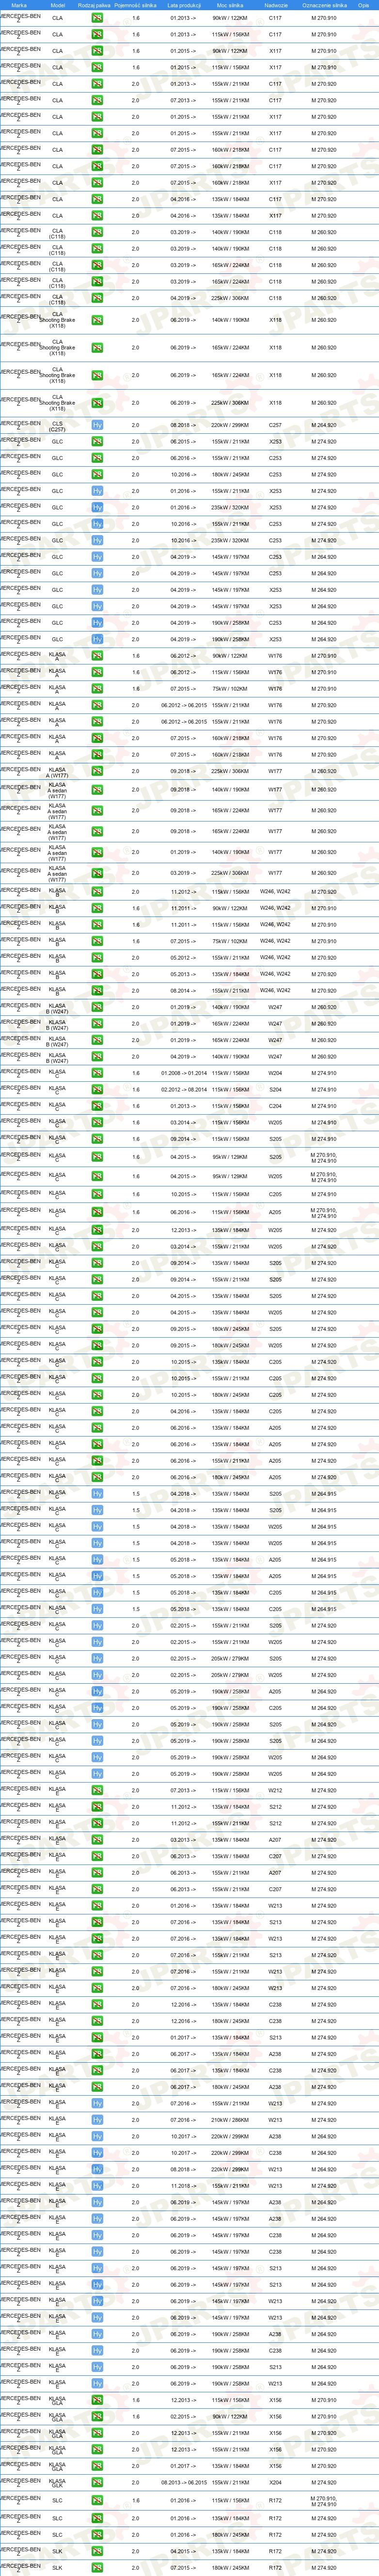Click petrol icon in KLASA C W204 row
Screen dimensions: 379x2576
(x=97, y=1073)
